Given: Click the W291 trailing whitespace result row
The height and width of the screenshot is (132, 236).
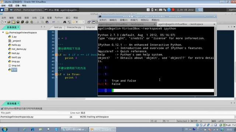Looking at the screenshot, I should (x=117, y=117).
